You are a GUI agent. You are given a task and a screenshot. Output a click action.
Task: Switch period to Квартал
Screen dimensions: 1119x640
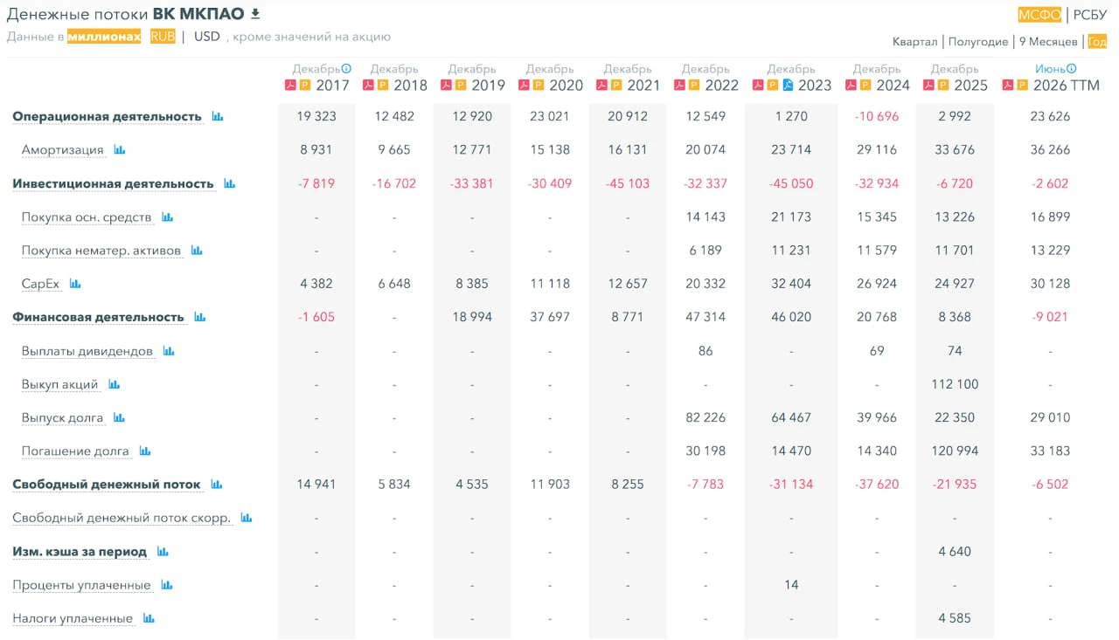(914, 42)
